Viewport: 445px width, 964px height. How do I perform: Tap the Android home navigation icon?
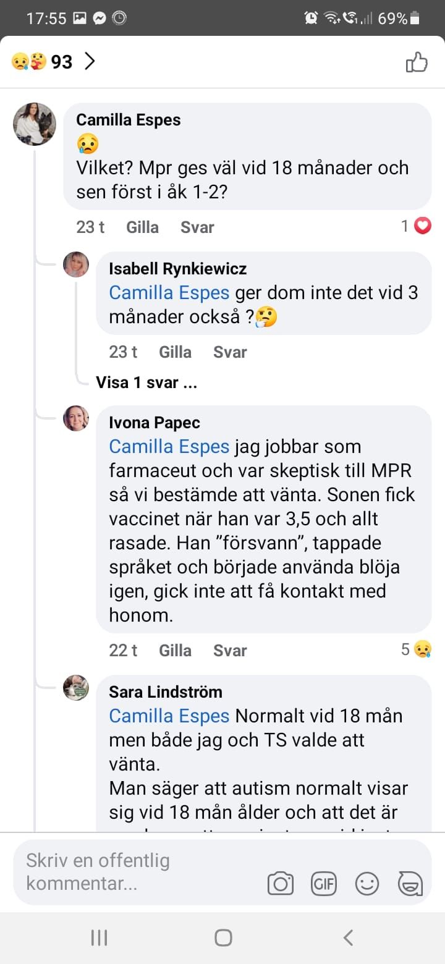pos(222,937)
